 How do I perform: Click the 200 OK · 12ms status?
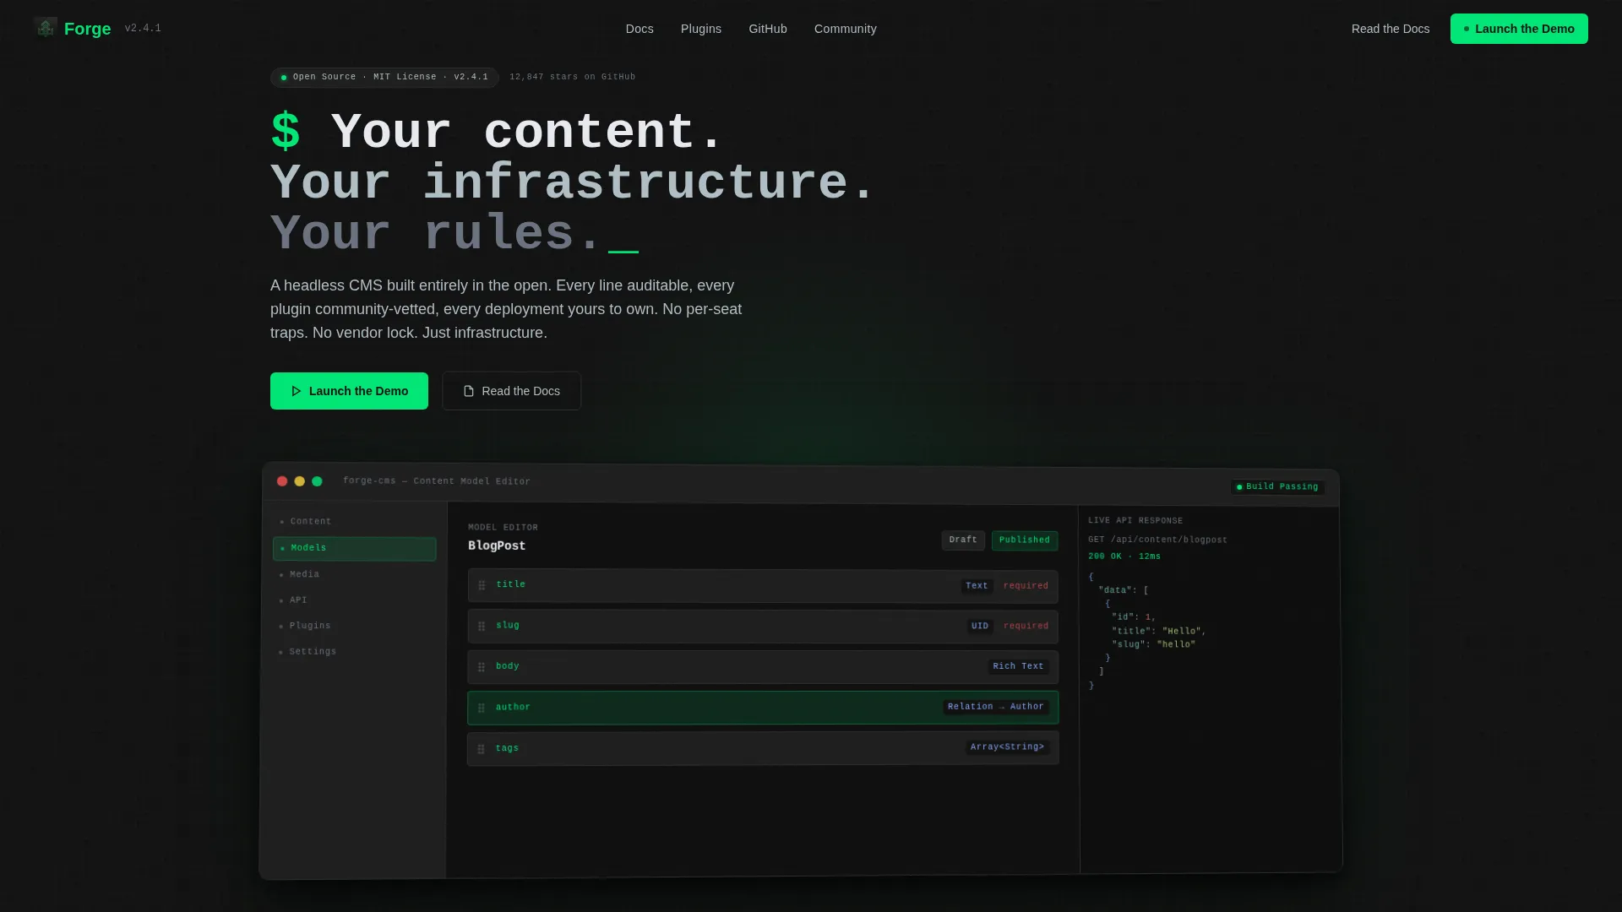point(1124,556)
